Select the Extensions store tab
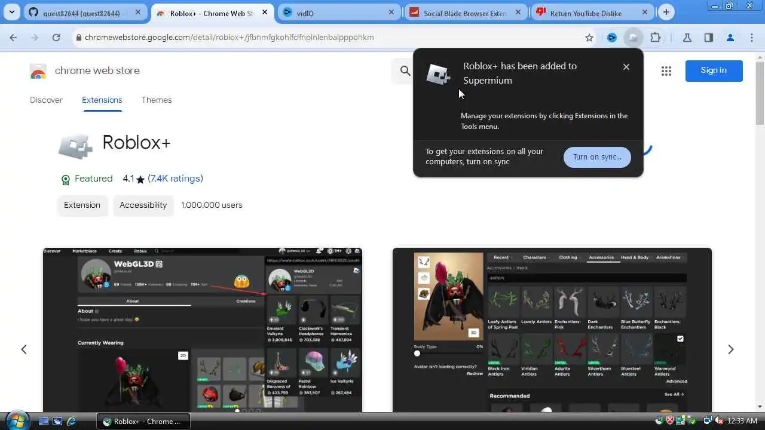The width and height of the screenshot is (765, 430). tap(102, 100)
